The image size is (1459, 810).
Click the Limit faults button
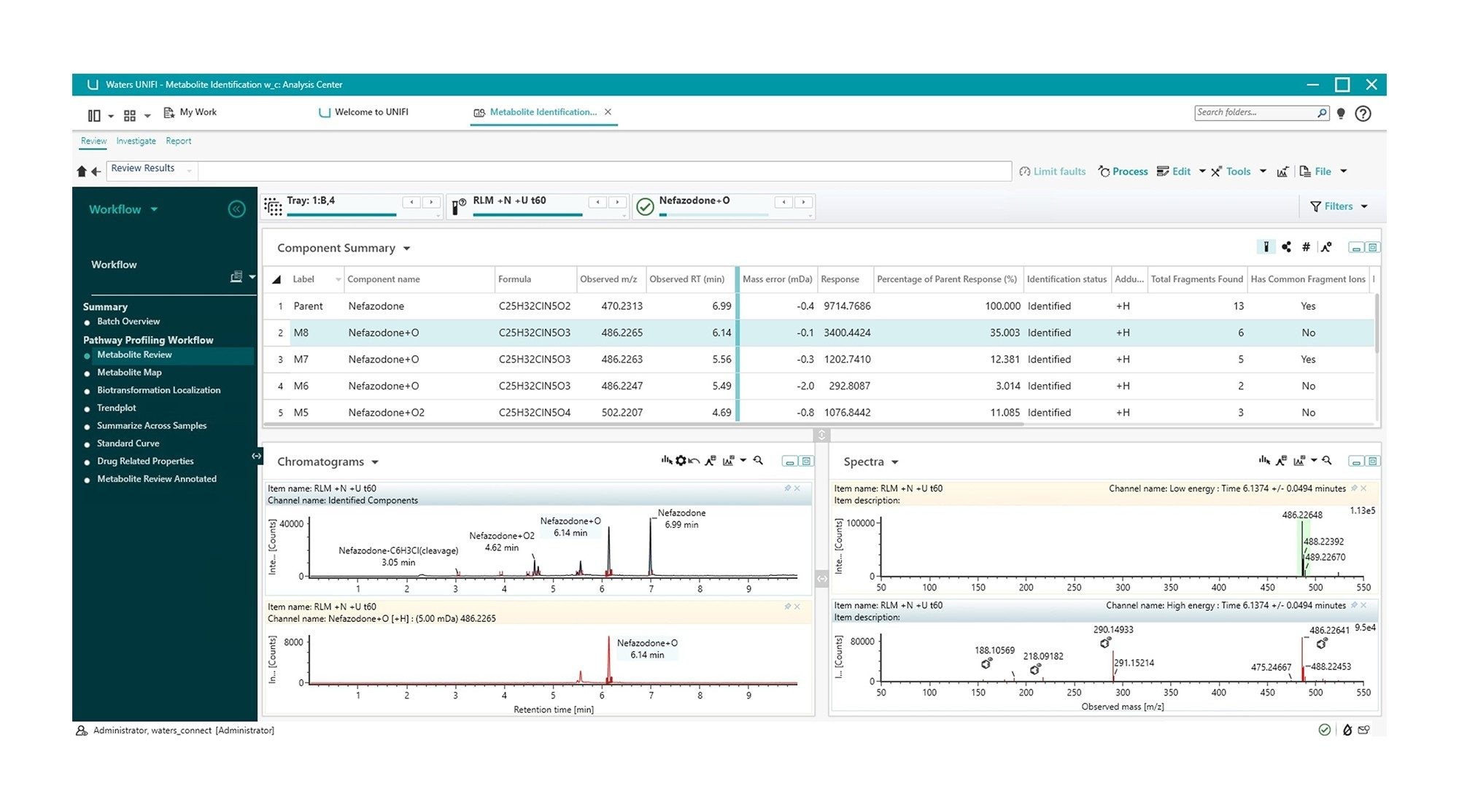tap(1052, 171)
